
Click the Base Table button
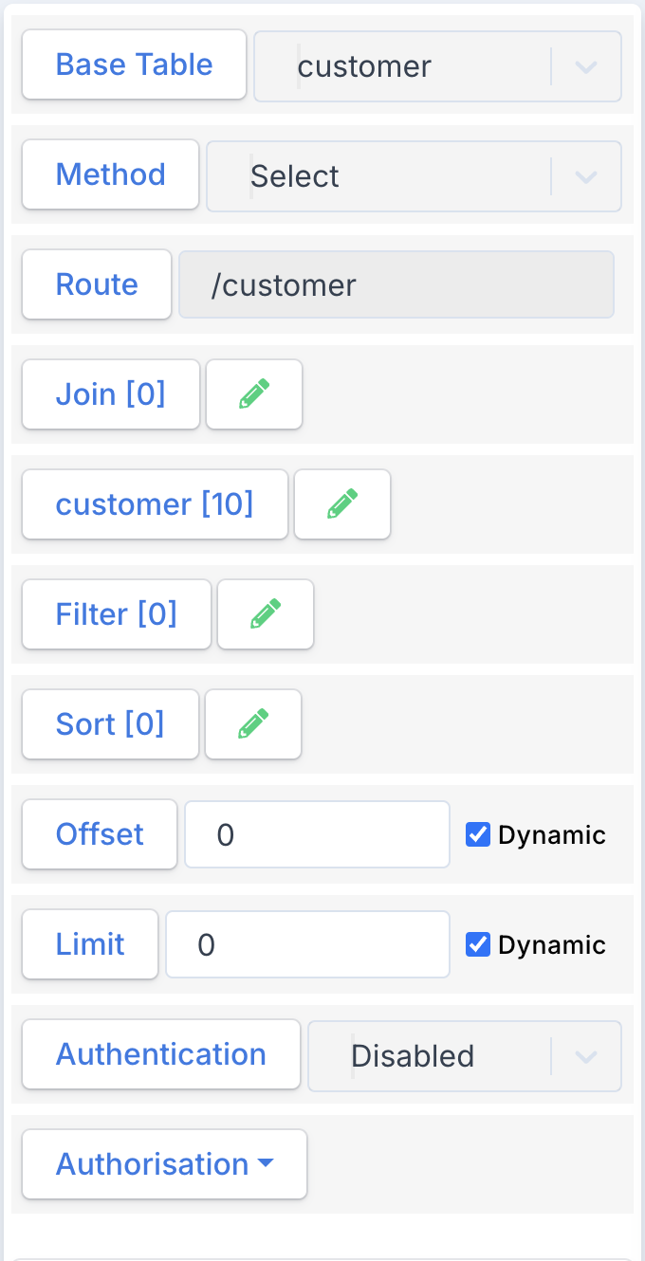134,64
